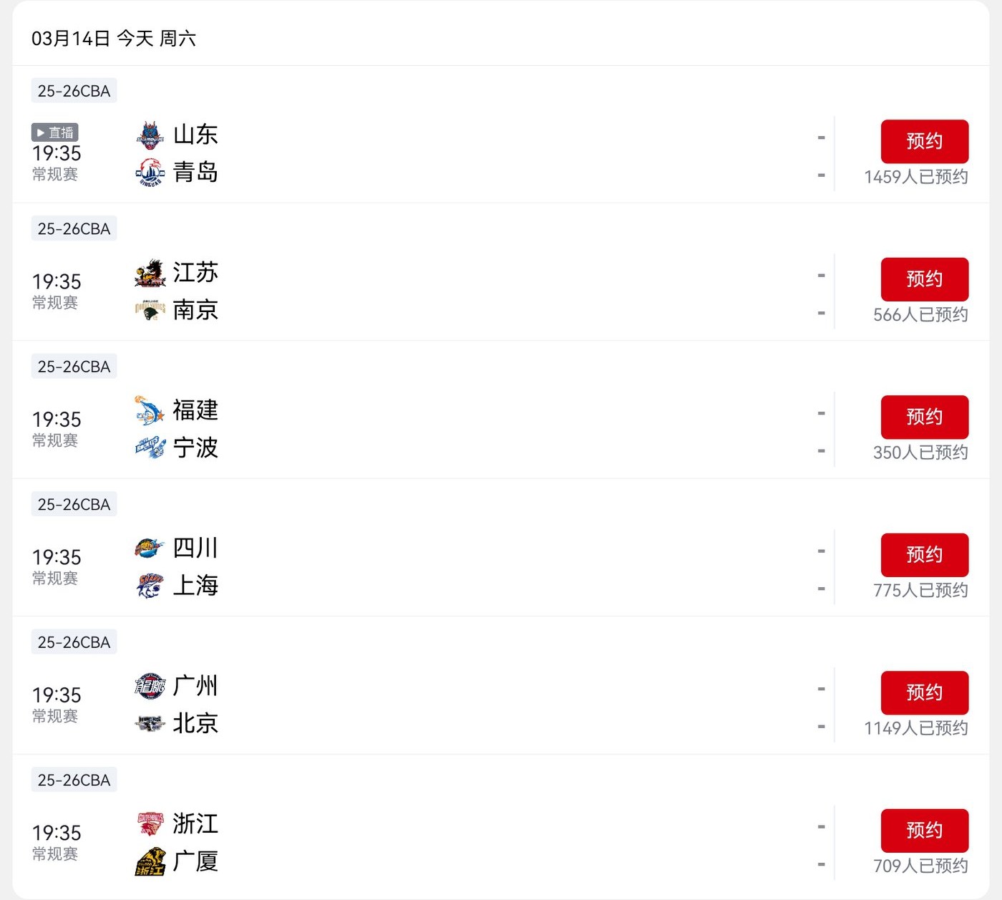
Task: Open the Shanghai team logo
Action: 150,586
